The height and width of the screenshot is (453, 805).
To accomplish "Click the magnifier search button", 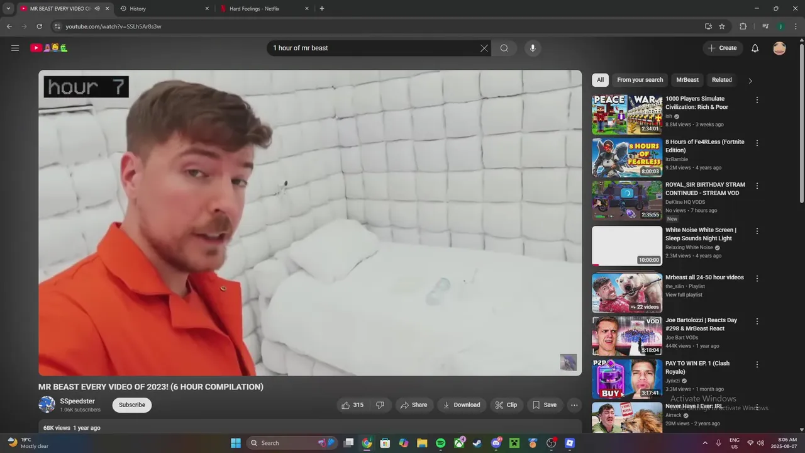I will point(504,48).
